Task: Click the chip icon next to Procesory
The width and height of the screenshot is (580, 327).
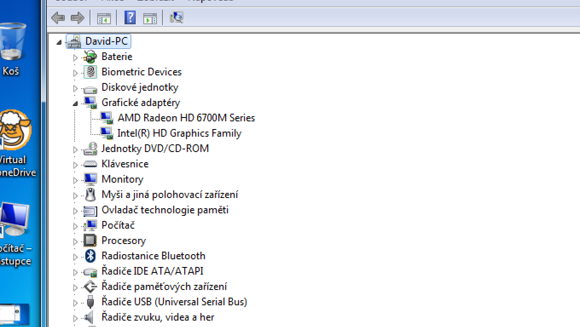Action: click(90, 241)
